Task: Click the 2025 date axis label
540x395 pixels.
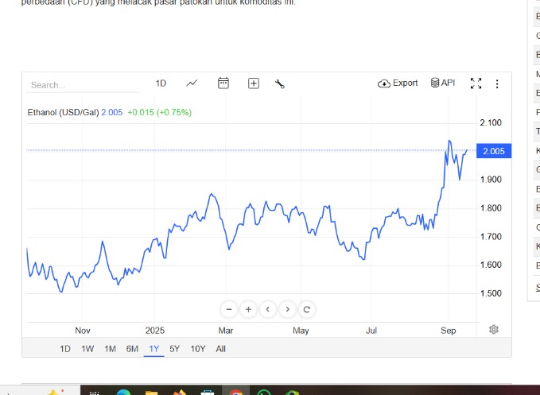Action: [154, 331]
